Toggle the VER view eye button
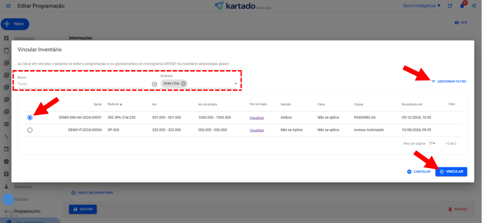 point(460,23)
